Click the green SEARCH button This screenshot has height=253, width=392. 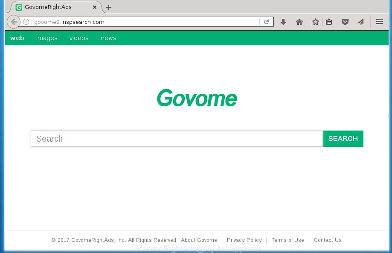pos(343,139)
